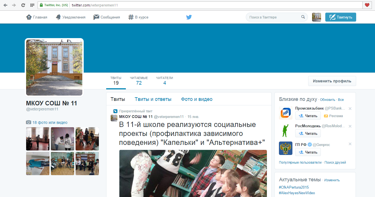The width and height of the screenshot is (375, 197).
Task: Click the Твитнуть compose button
Action: click(x=341, y=17)
